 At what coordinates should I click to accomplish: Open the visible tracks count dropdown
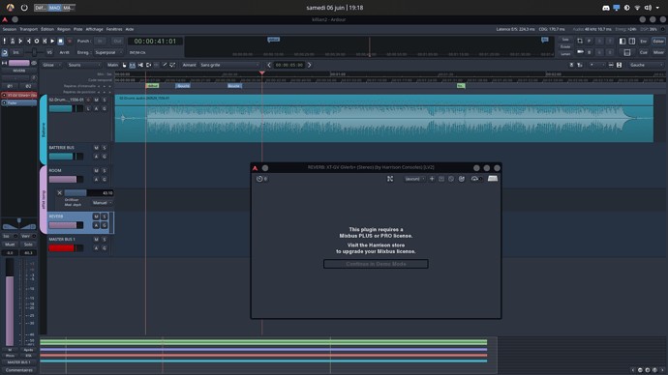(x=597, y=65)
